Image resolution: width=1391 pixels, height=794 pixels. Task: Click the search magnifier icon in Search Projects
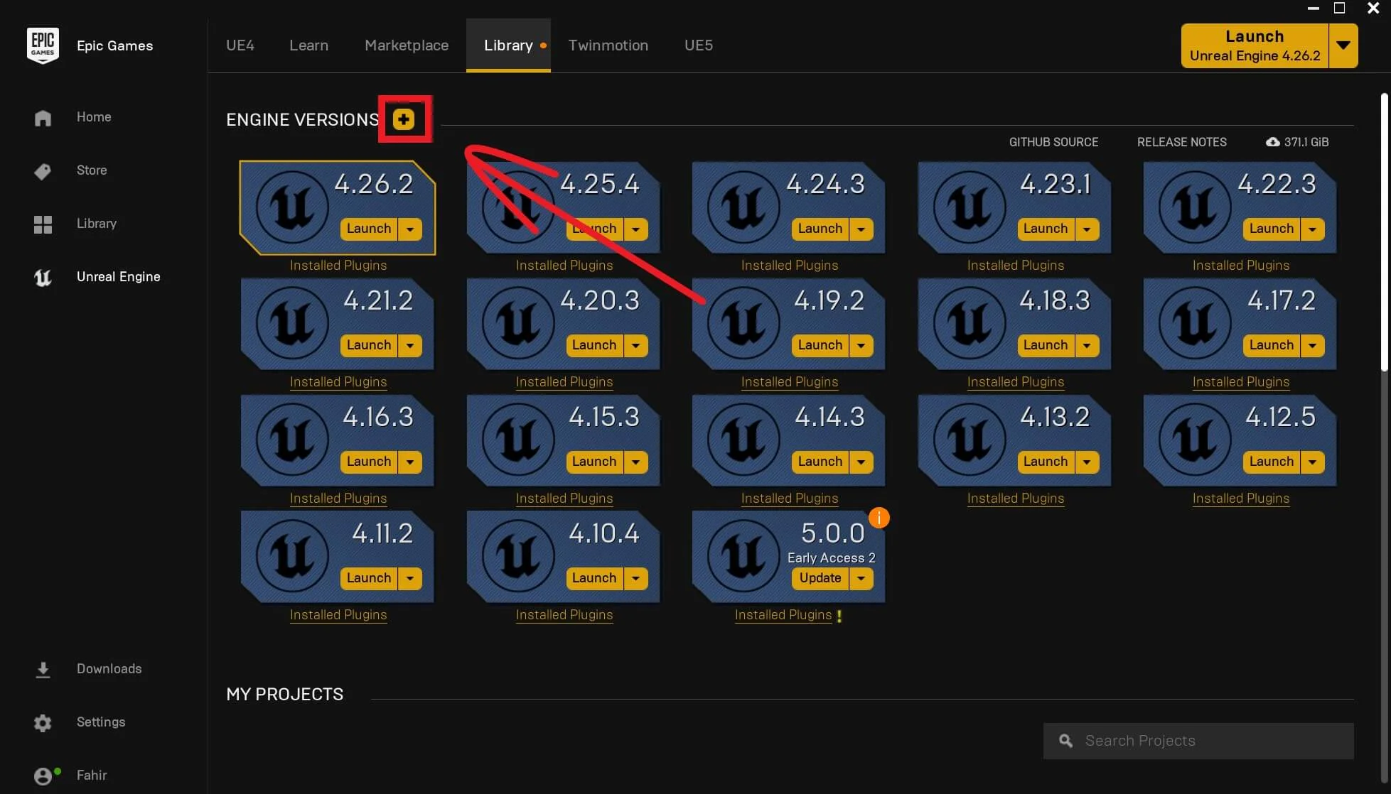coord(1065,741)
